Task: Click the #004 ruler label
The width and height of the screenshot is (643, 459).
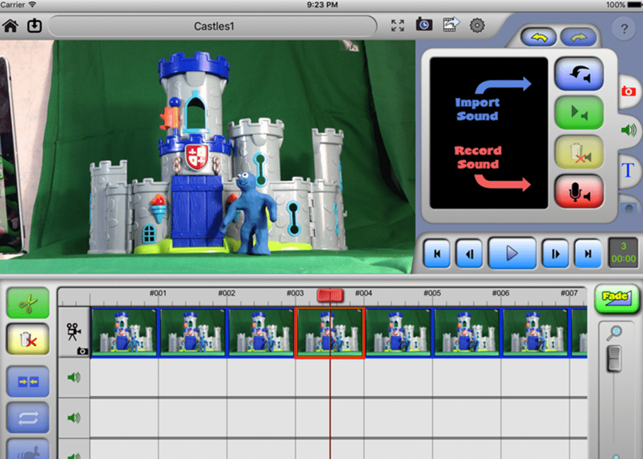Action: tap(364, 293)
